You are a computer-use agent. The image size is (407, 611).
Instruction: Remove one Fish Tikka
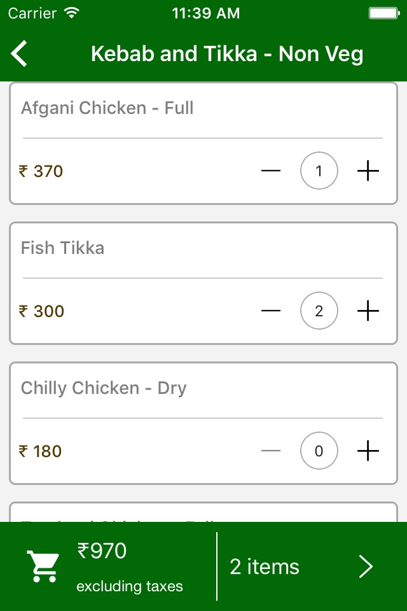[x=271, y=311]
